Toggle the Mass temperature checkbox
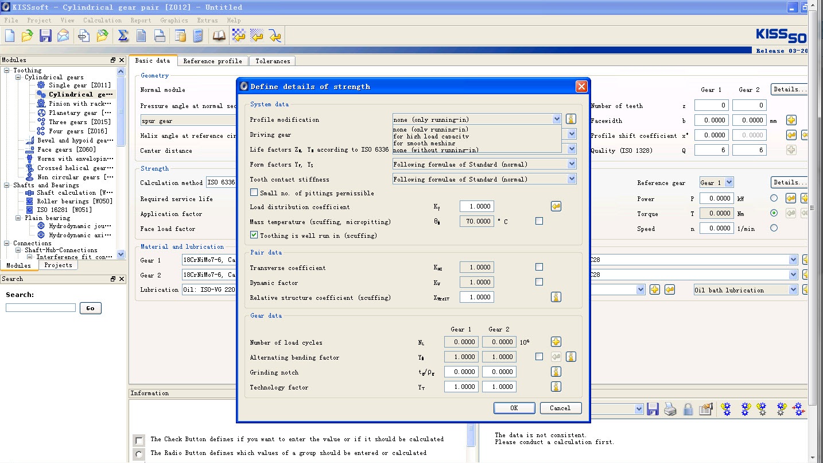Viewport: 823px width, 463px height. [x=539, y=221]
